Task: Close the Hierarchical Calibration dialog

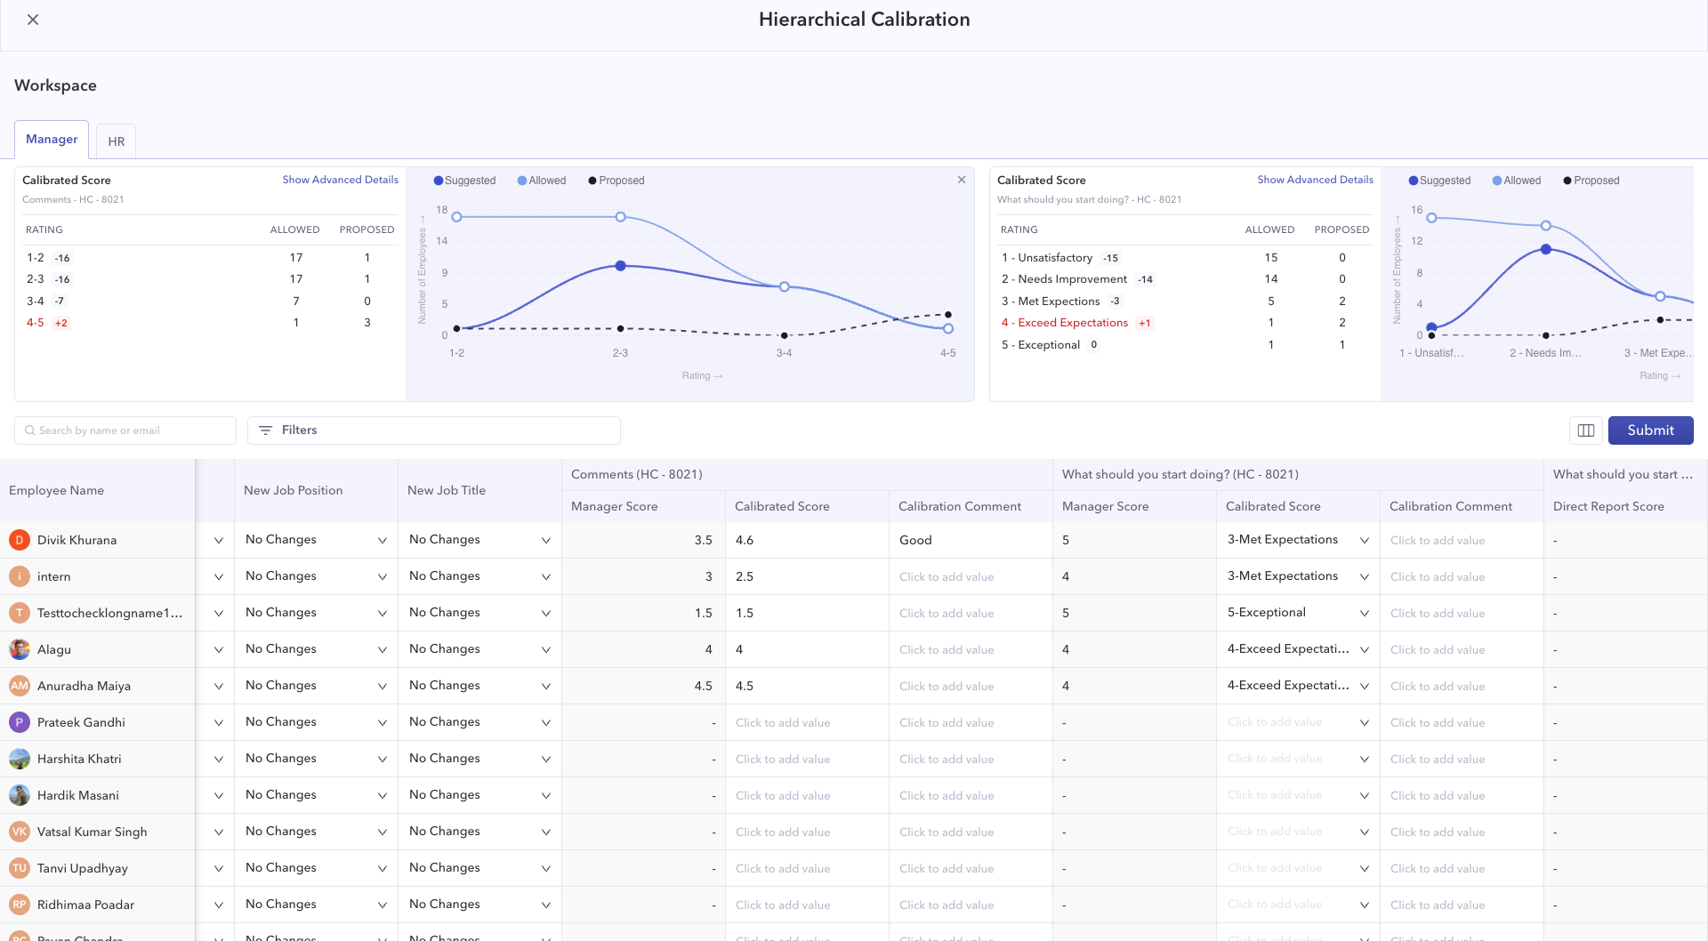Action: (33, 20)
